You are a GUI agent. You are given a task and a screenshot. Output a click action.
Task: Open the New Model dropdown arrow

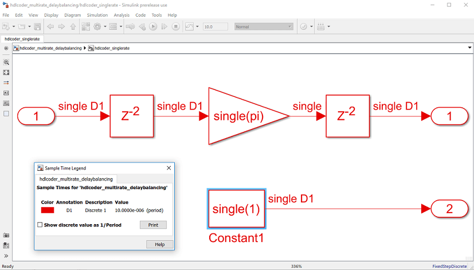click(14, 27)
